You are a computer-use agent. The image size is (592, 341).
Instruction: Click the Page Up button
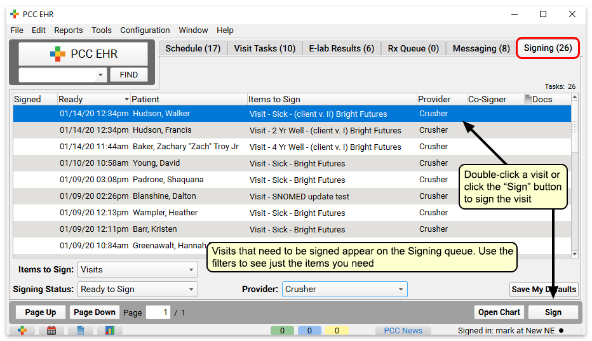(x=41, y=312)
